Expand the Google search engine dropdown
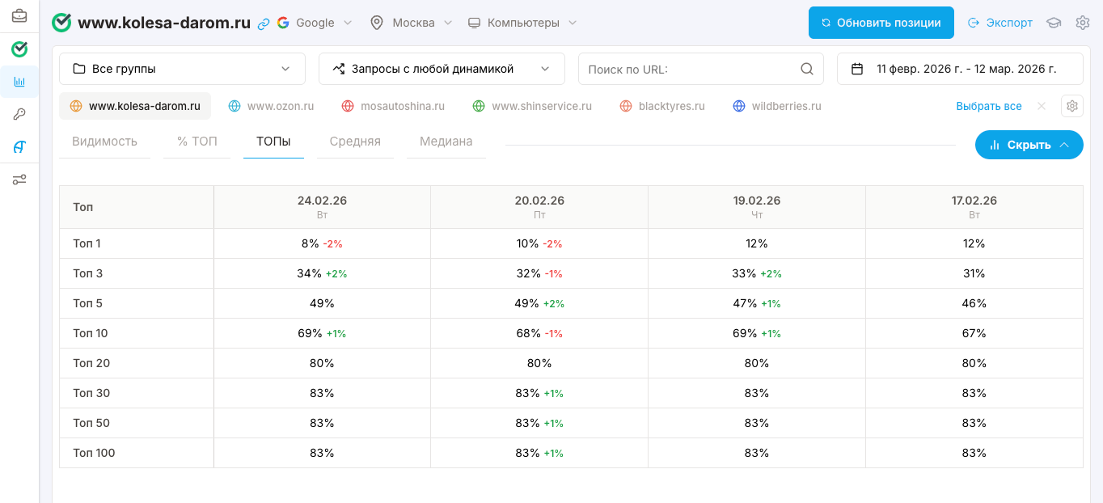Image resolution: width=1103 pixels, height=503 pixels. click(x=315, y=23)
